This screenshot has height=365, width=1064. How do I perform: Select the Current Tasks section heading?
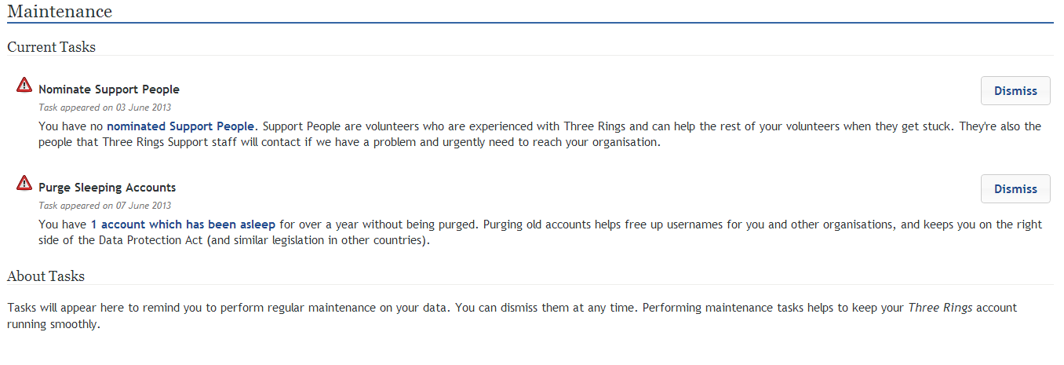pos(51,47)
